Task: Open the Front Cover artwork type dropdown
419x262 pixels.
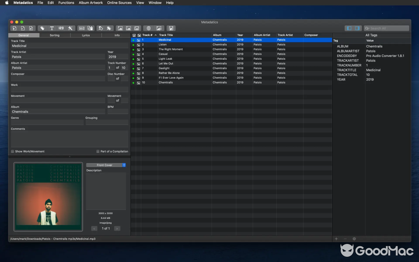Action: click(106, 165)
